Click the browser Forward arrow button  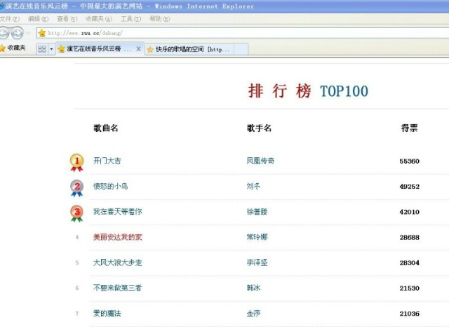(x=16, y=33)
